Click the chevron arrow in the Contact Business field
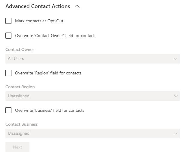Viewport: 183px width, 157px height. (176, 133)
